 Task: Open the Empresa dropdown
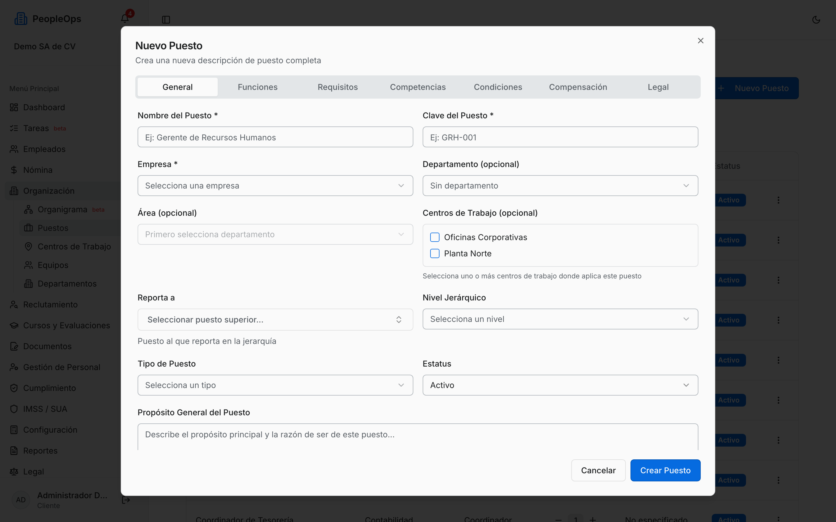275,186
